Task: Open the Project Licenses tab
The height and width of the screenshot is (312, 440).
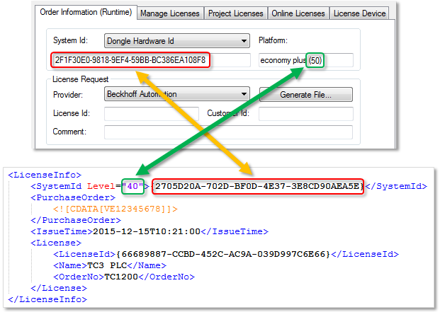Action: click(x=236, y=13)
